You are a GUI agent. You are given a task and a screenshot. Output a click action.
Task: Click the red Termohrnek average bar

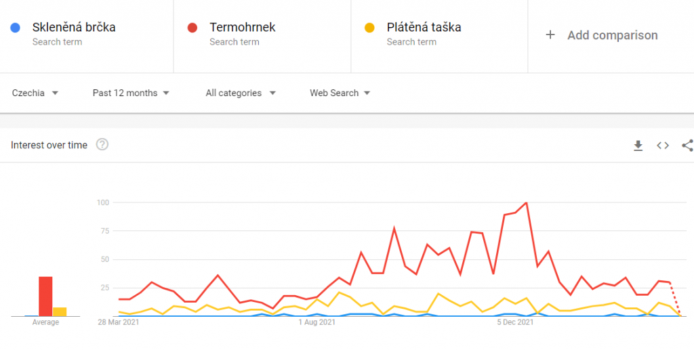point(45,297)
